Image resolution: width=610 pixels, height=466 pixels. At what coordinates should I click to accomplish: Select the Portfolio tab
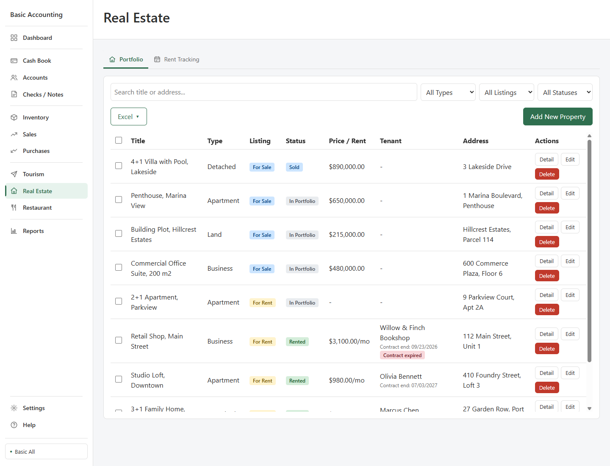pos(126,59)
